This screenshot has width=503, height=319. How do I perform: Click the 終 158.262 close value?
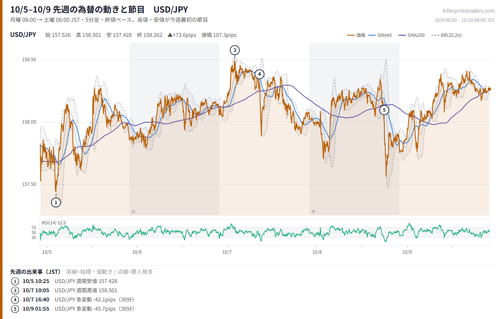[x=150, y=35]
